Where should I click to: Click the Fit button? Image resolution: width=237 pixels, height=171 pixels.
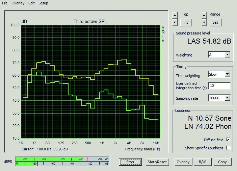click(x=186, y=22)
